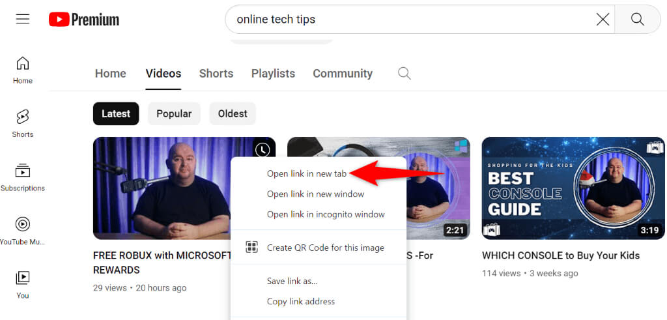Open Subscriptions in the sidebar
This screenshot has width=667, height=320.
[x=23, y=178]
